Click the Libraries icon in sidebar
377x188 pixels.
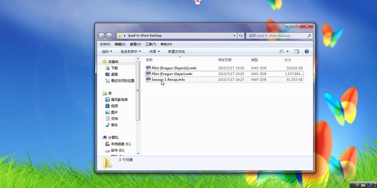click(105, 93)
